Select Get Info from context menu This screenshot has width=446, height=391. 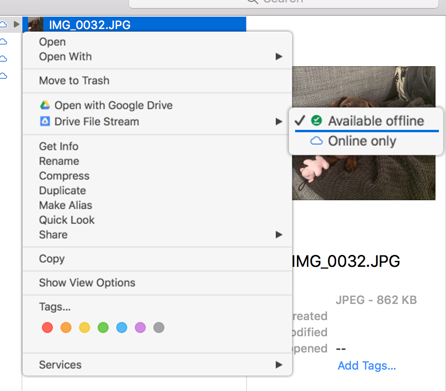pyautogui.click(x=59, y=146)
